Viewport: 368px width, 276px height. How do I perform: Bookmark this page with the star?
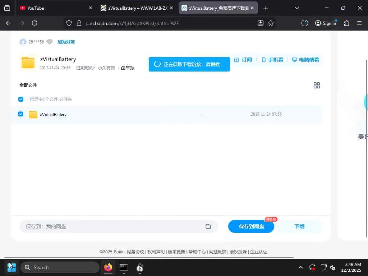(x=271, y=23)
